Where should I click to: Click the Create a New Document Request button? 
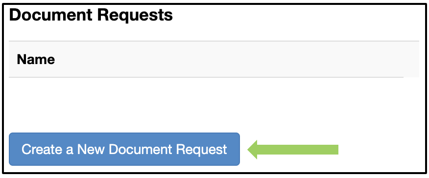[x=124, y=149]
